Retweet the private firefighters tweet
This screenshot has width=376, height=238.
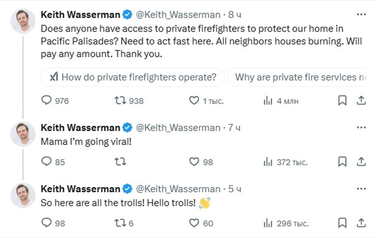(120, 101)
